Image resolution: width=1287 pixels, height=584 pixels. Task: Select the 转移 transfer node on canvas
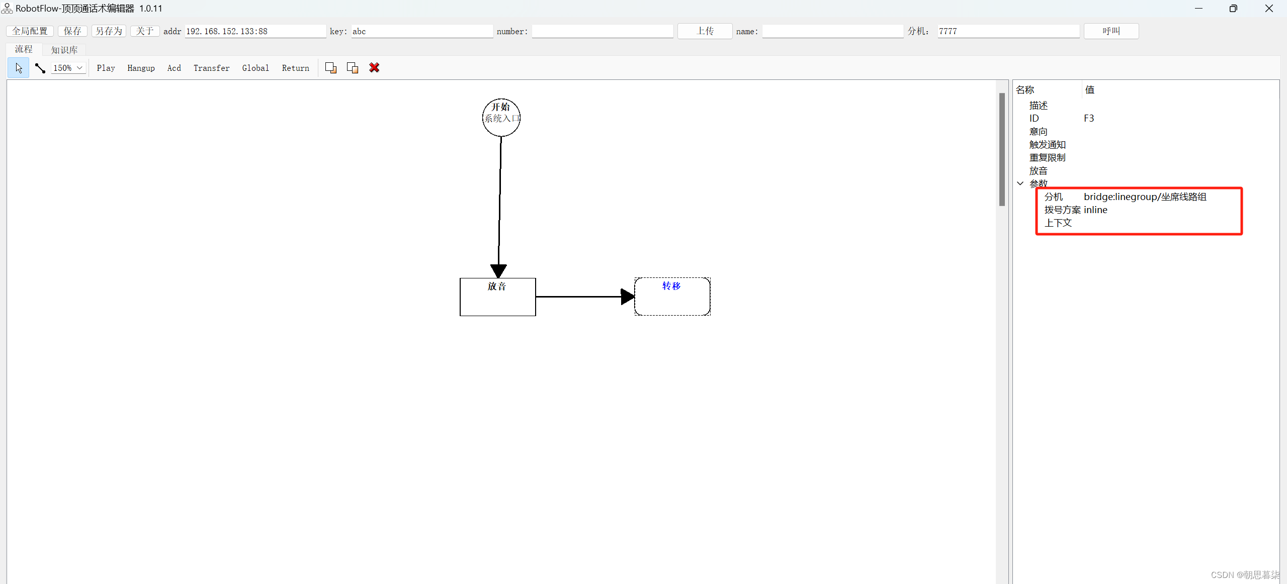click(x=672, y=297)
